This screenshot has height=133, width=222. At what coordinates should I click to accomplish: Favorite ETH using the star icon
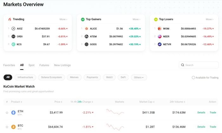[7, 112]
